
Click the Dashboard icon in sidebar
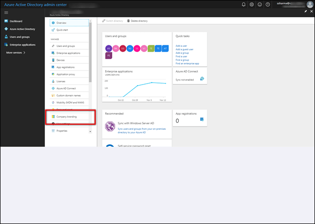click(x=6, y=21)
